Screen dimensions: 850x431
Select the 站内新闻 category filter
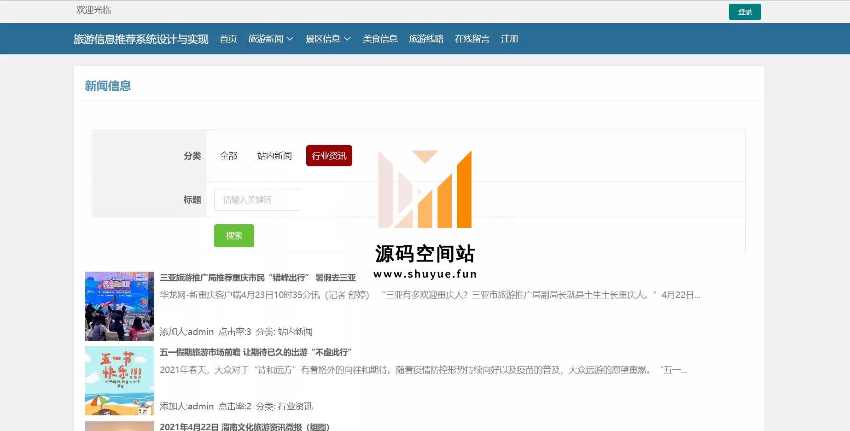274,156
